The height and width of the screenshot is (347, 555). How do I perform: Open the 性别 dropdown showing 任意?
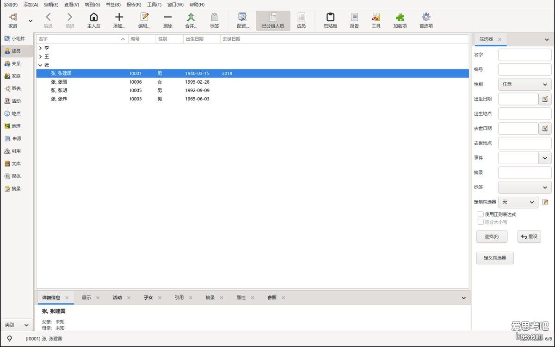[525, 84]
